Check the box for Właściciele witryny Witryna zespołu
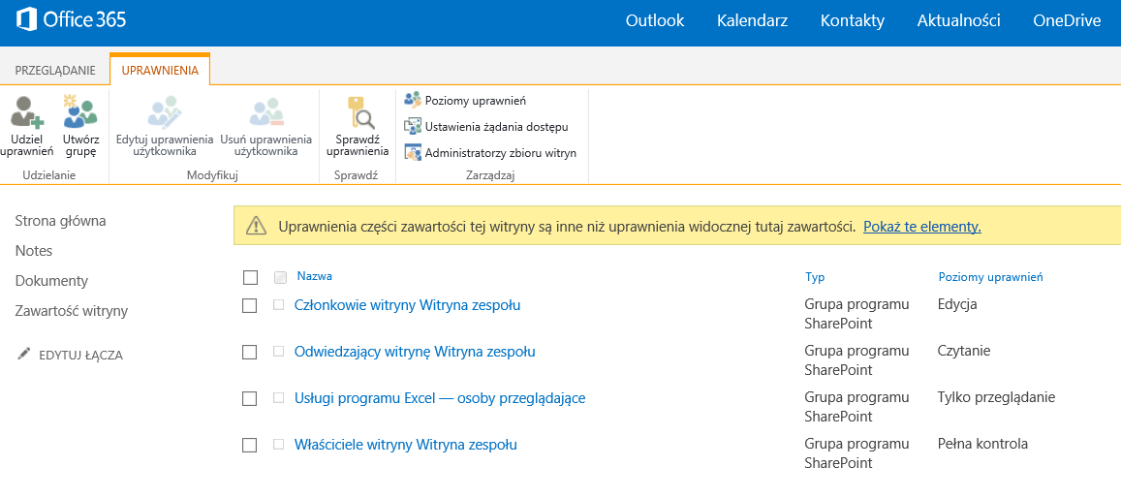1121x498 pixels. (250, 445)
